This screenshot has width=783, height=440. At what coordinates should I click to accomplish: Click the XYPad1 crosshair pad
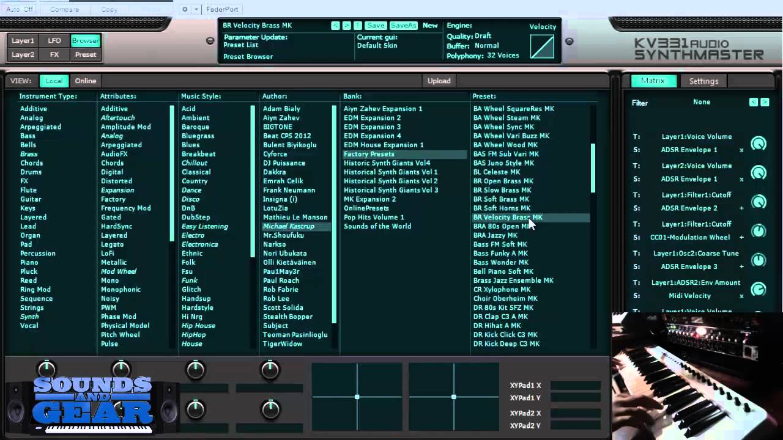[x=357, y=397]
